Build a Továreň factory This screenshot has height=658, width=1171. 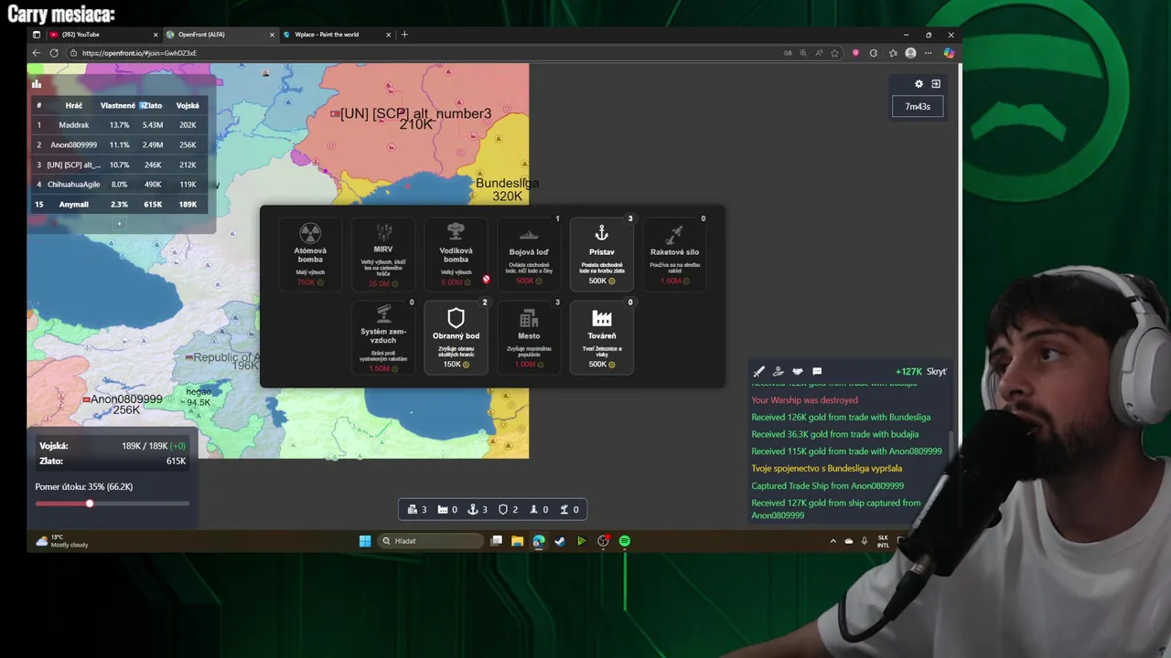[601, 338]
